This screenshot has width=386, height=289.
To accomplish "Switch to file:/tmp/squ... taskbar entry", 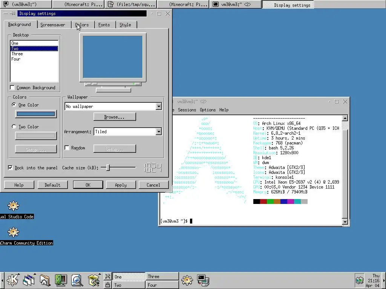I will (x=131, y=5).
